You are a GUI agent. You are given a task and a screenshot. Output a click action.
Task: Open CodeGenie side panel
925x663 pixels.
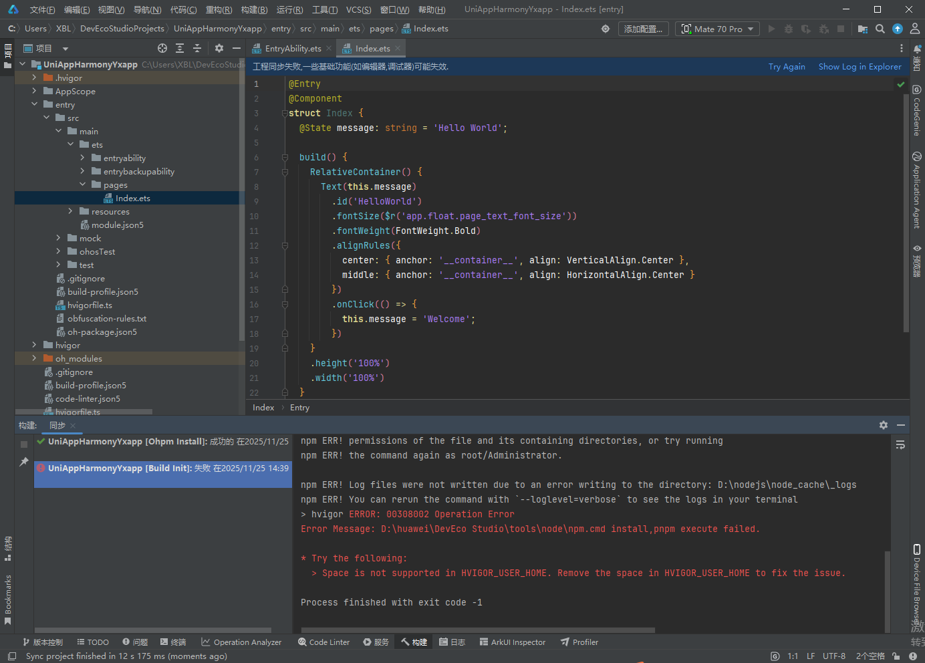click(917, 110)
